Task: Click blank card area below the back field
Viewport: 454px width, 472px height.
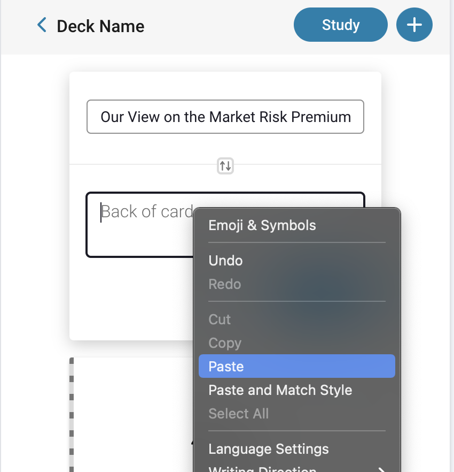Action: 131,298
